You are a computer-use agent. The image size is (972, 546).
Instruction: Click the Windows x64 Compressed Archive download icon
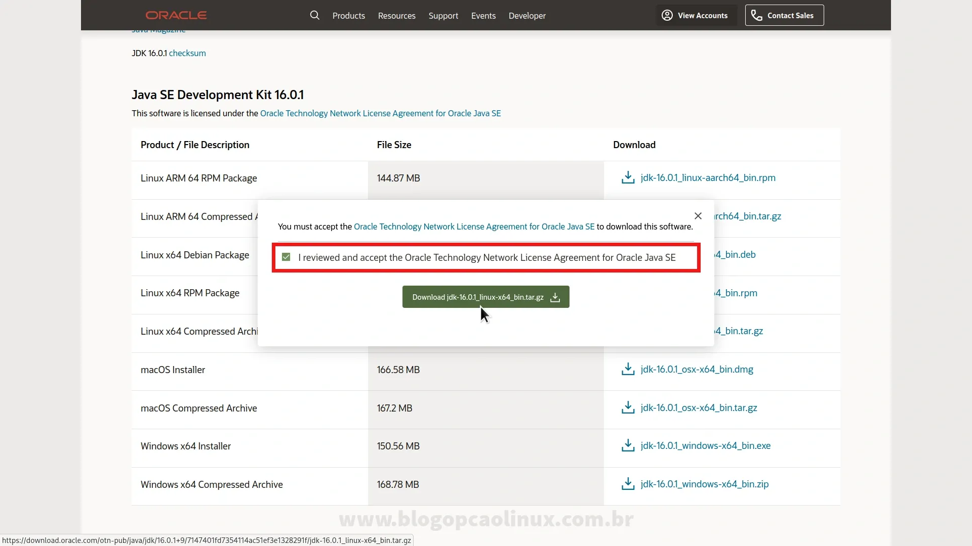coord(628,484)
